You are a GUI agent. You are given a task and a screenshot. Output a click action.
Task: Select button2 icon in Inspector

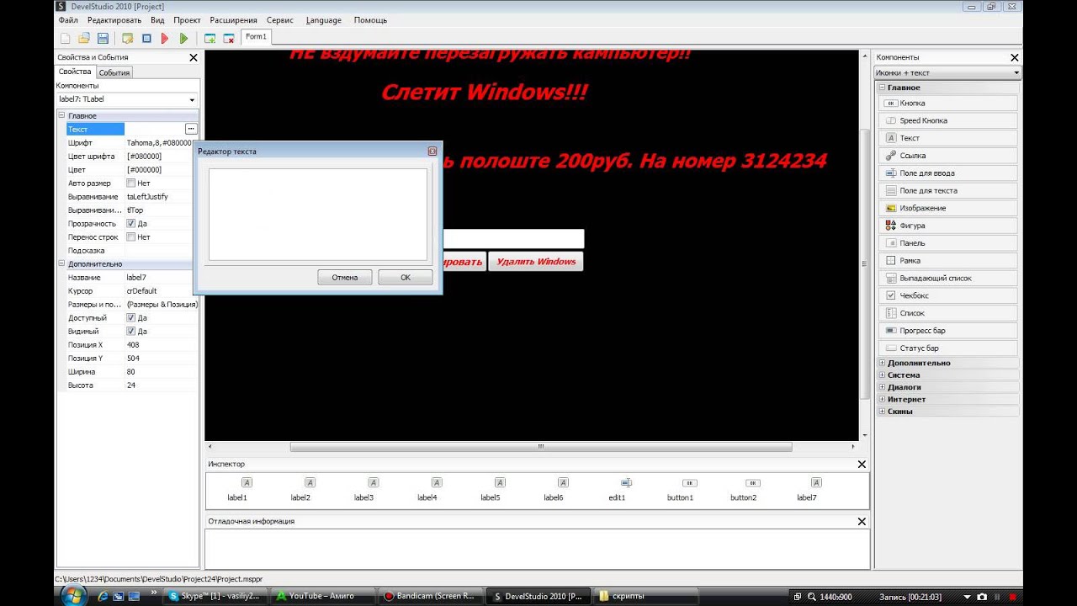(x=753, y=482)
